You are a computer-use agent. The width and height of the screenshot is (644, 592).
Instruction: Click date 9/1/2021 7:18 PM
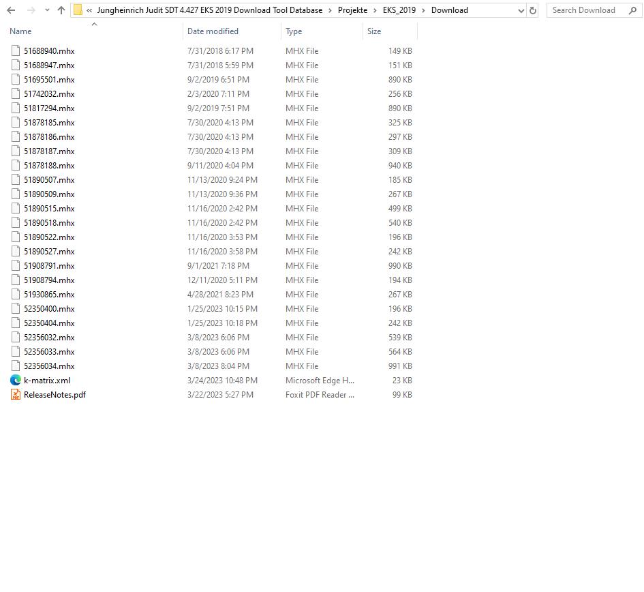pos(219,265)
